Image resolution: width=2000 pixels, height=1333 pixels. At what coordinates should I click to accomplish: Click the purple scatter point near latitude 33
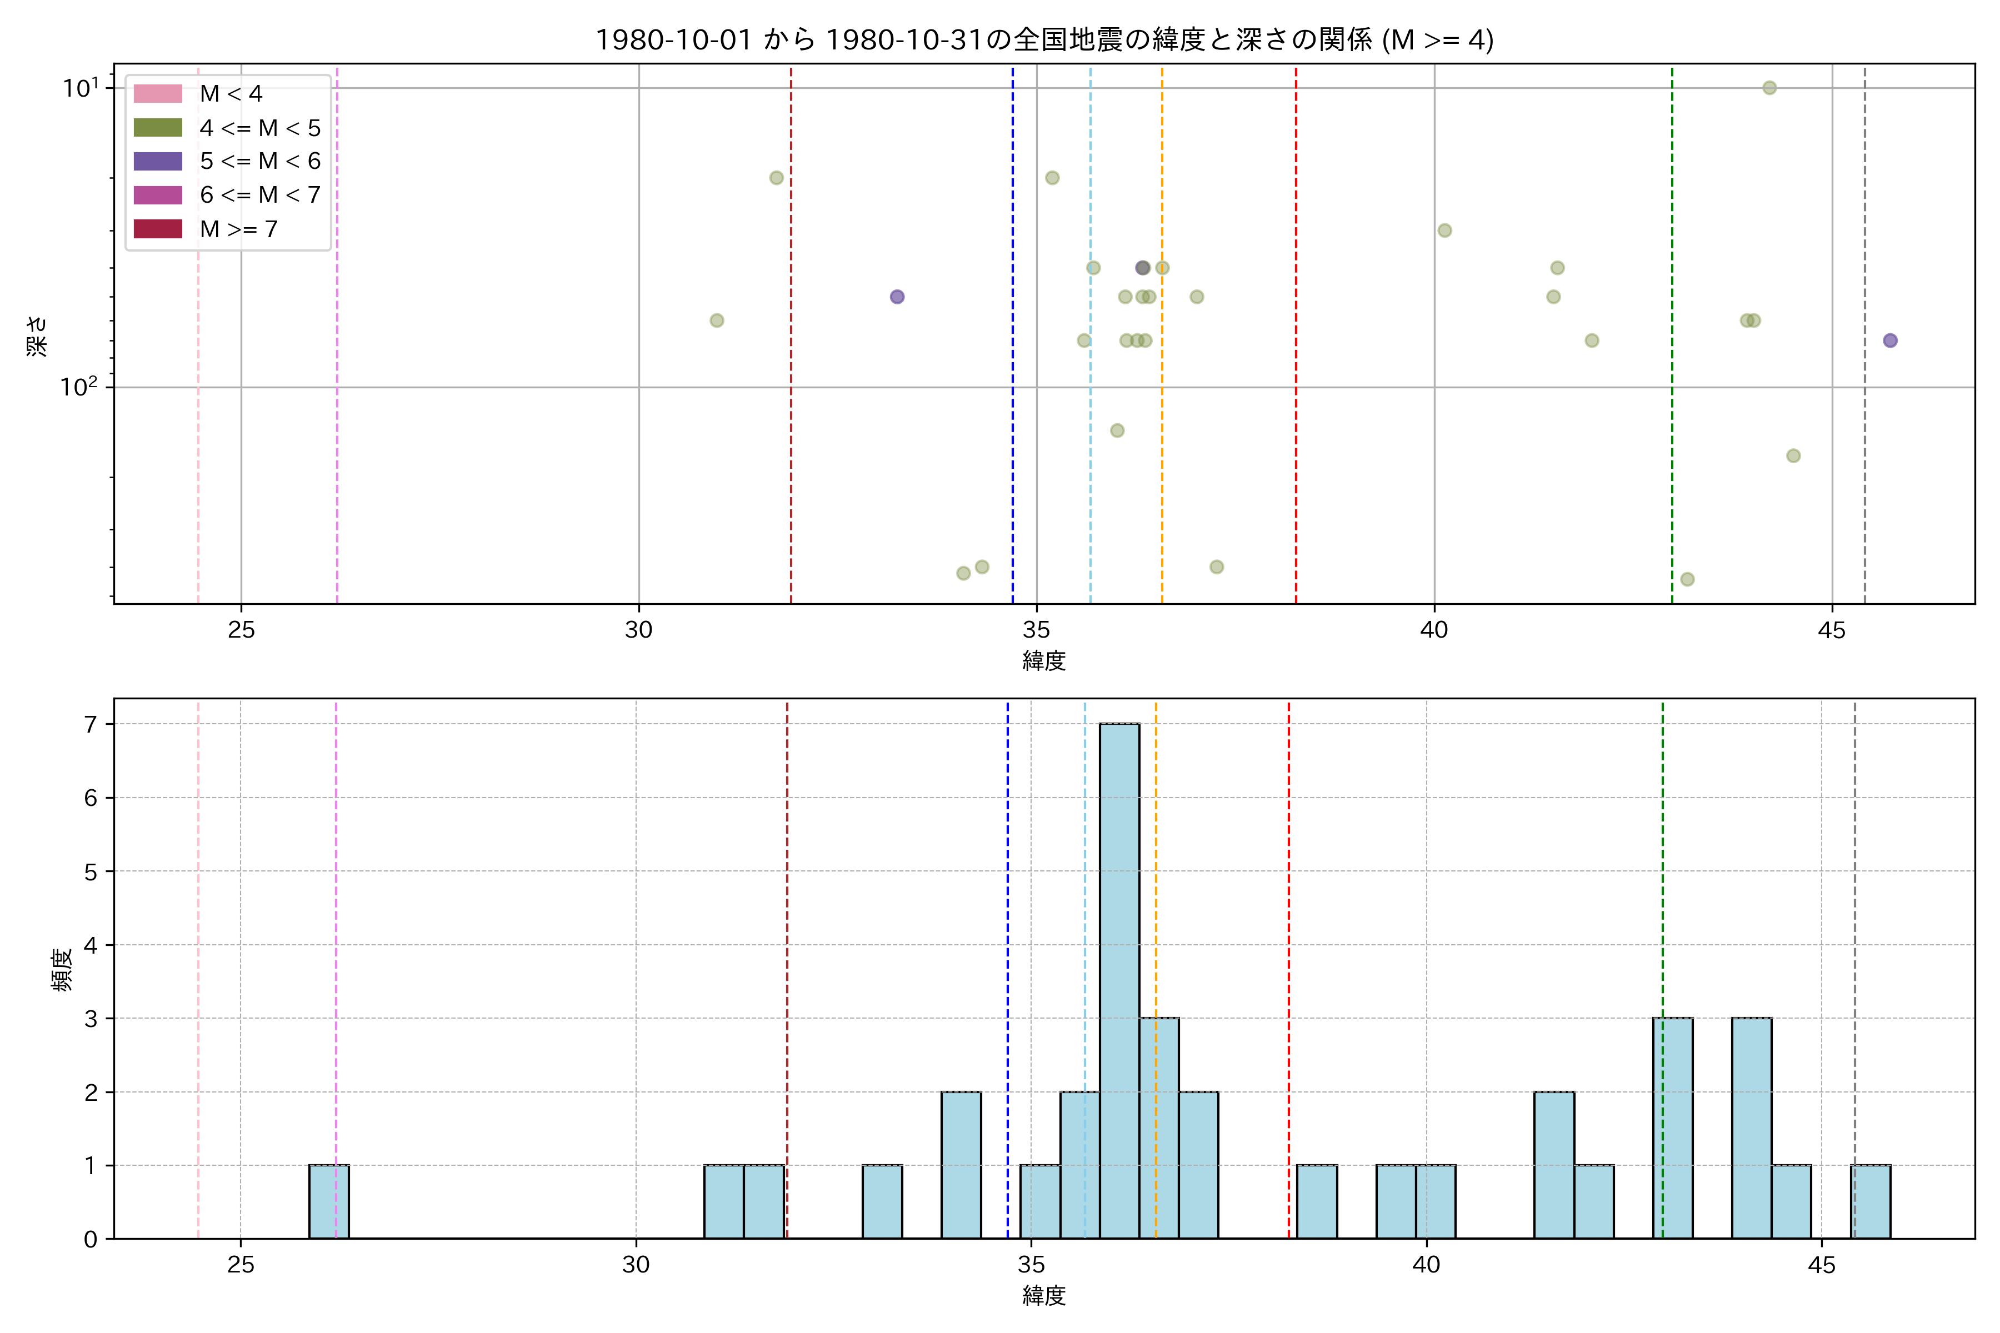tap(896, 297)
